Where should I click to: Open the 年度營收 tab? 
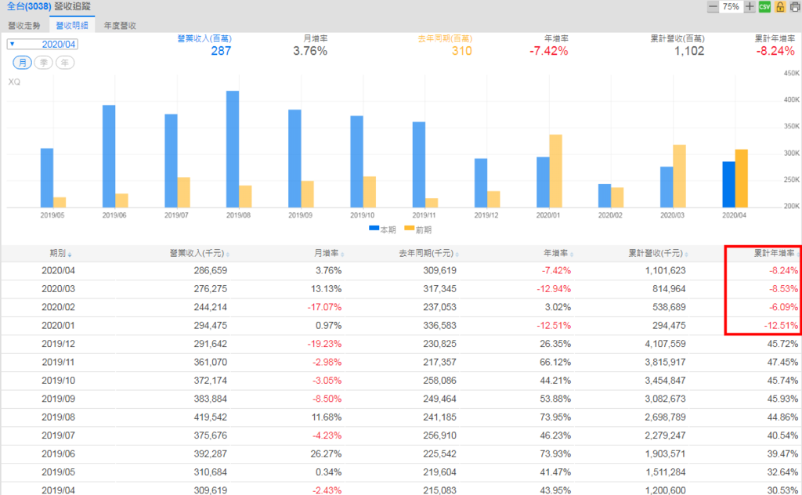[120, 25]
